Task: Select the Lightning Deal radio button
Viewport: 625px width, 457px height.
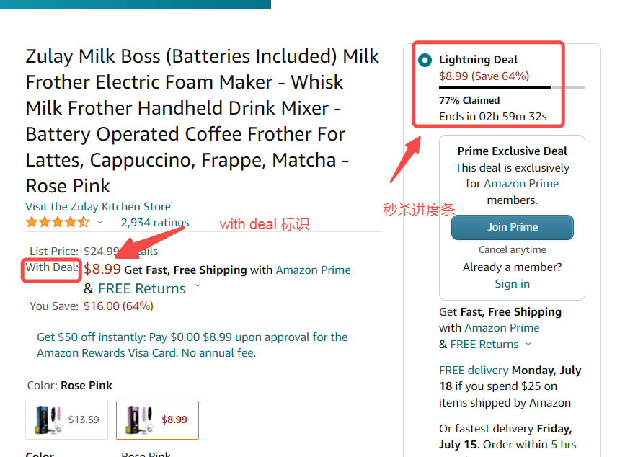Action: pos(425,60)
